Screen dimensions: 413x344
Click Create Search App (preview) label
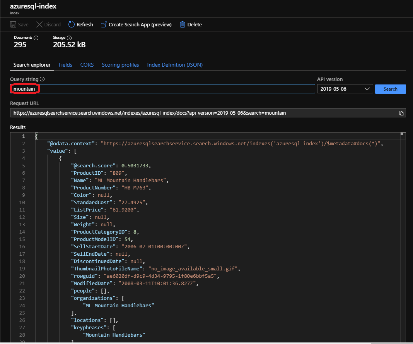[x=140, y=24]
